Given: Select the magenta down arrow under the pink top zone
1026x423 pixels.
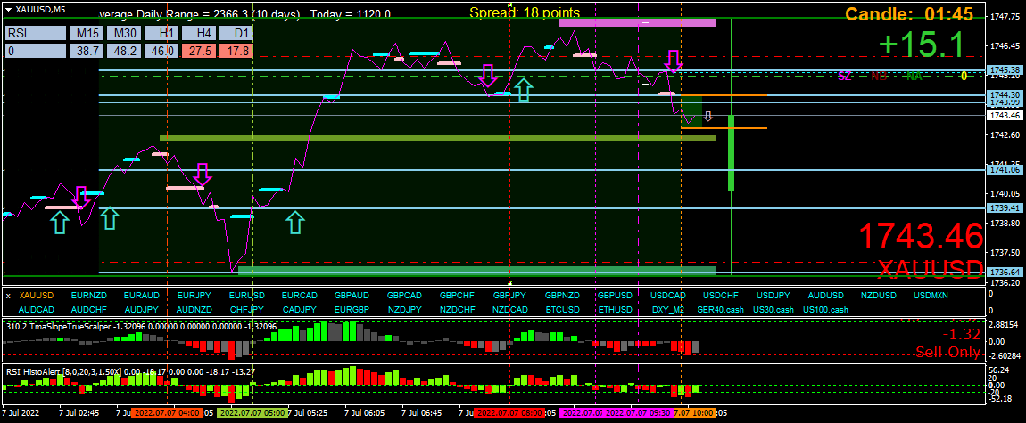Looking at the screenshot, I should [674, 61].
